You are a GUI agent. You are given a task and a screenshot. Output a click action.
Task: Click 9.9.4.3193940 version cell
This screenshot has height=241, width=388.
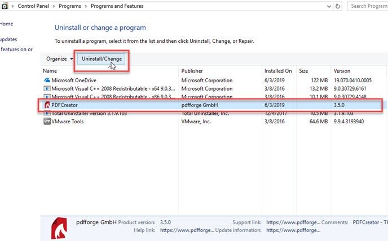(x=349, y=122)
